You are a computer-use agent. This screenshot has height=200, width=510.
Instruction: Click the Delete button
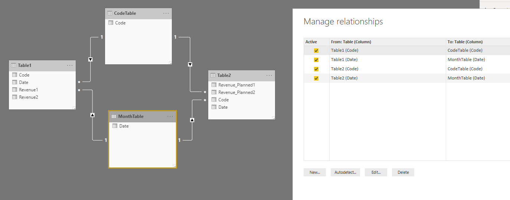403,172
